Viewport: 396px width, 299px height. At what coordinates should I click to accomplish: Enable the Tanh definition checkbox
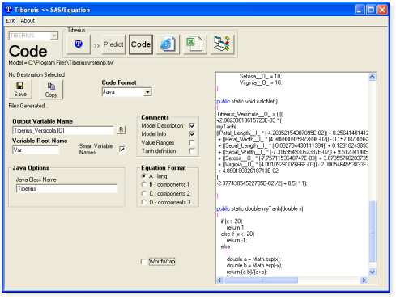point(192,151)
